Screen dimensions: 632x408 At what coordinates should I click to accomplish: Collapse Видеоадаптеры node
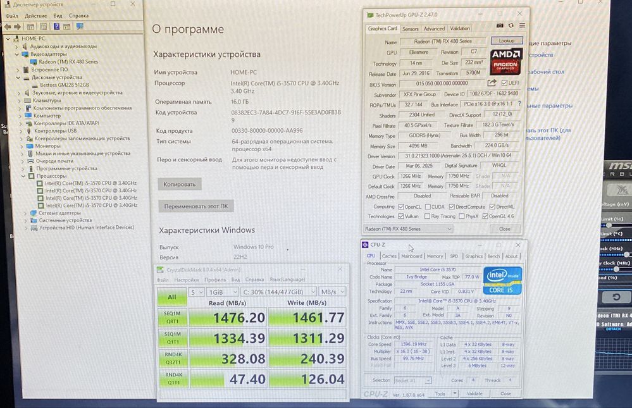[x=17, y=54]
